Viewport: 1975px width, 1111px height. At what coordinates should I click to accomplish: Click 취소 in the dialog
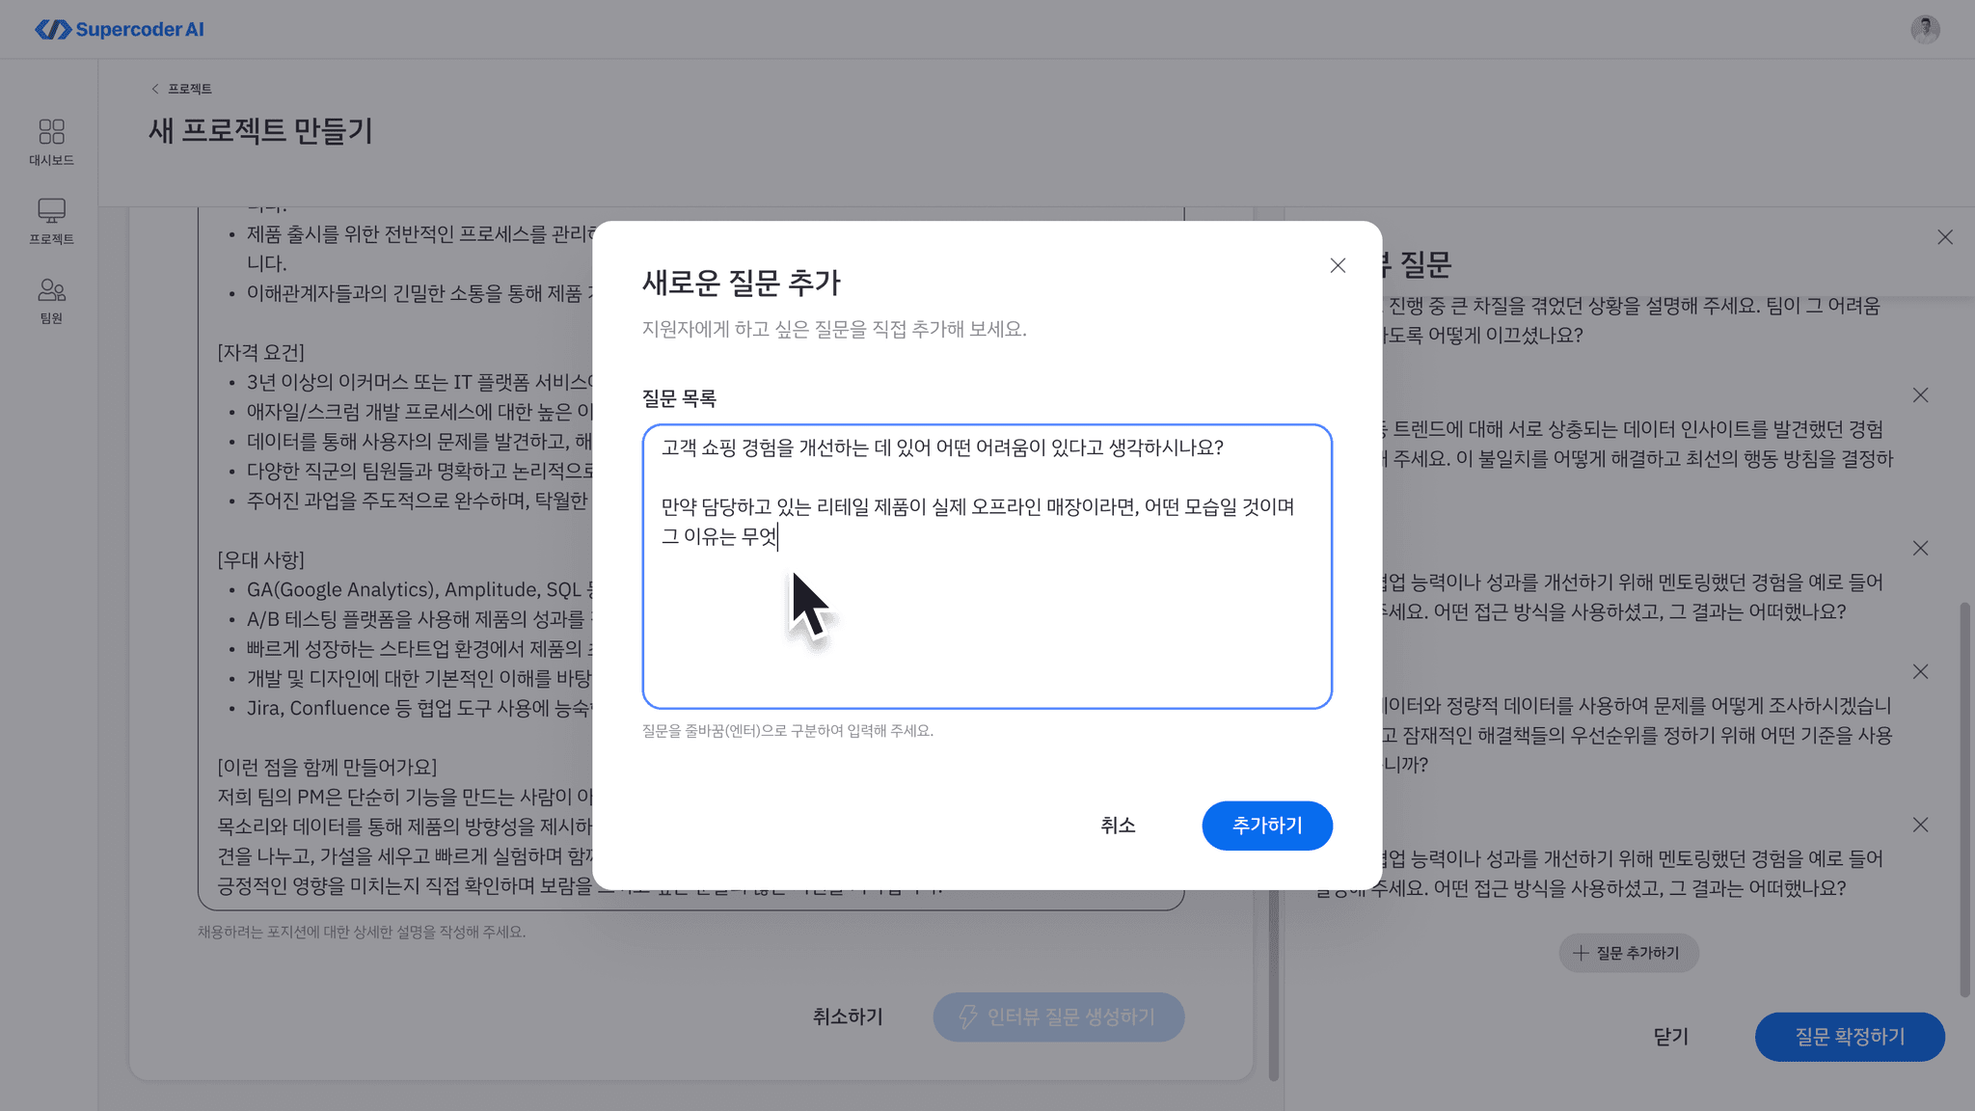tap(1117, 826)
